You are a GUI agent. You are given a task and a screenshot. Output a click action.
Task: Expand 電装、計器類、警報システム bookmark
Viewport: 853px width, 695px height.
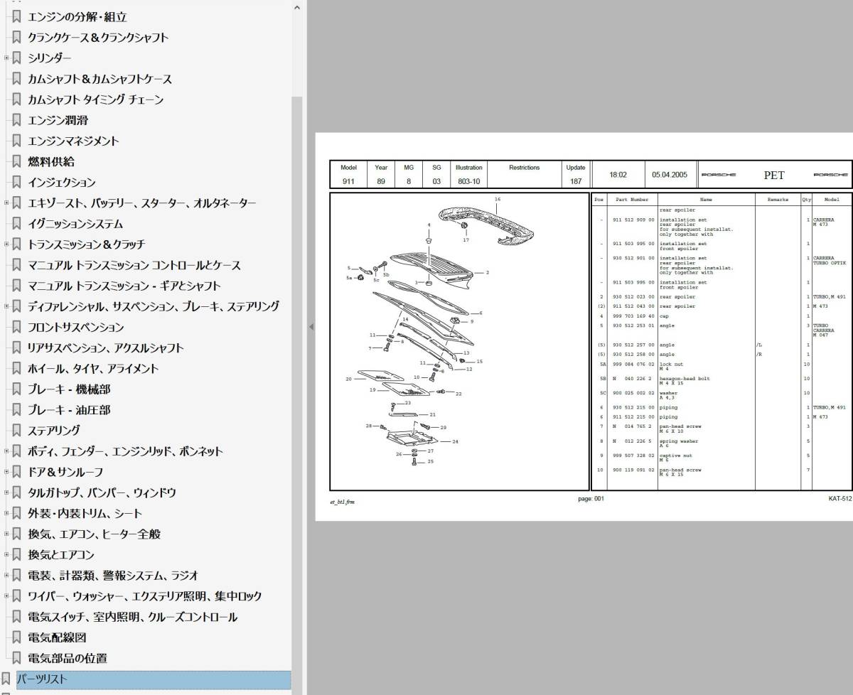6,575
